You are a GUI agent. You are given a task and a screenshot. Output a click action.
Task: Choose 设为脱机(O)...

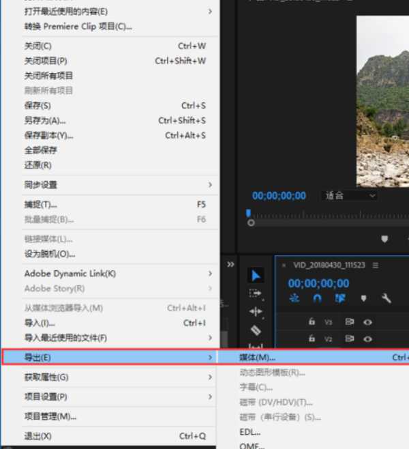(119, 254)
